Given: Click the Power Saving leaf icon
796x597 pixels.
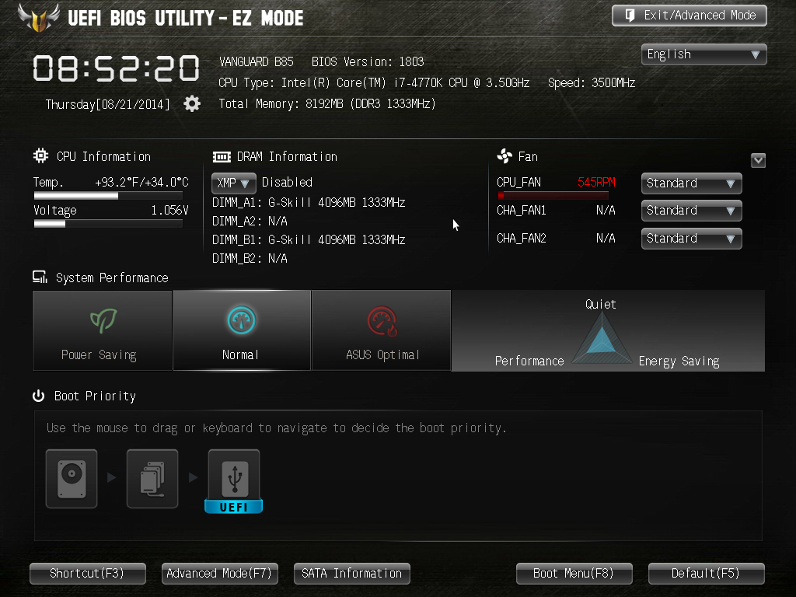Looking at the screenshot, I should click(x=103, y=321).
